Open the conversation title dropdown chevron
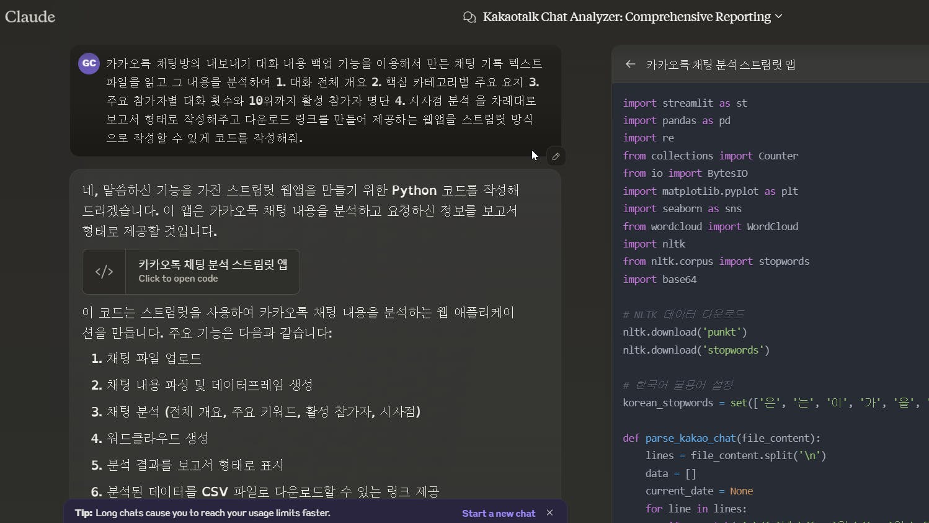The width and height of the screenshot is (929, 523). tap(780, 17)
